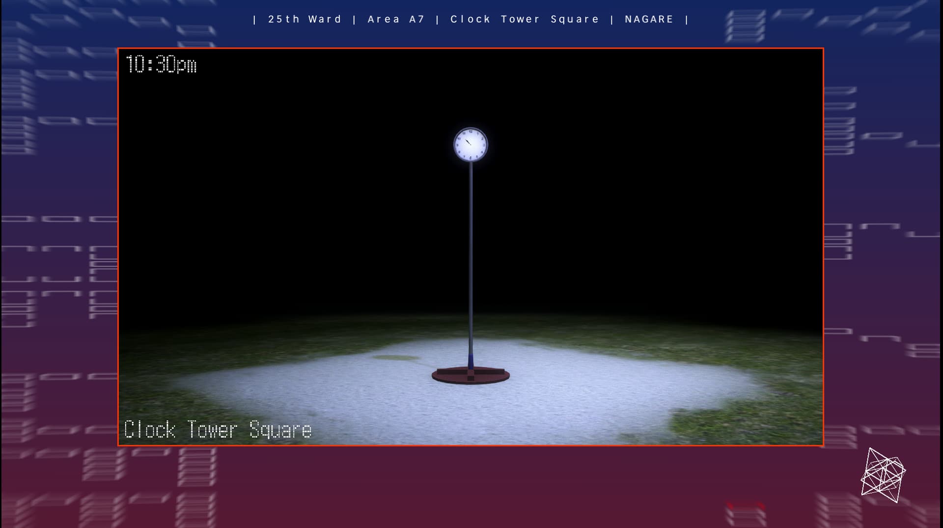Click the illuminated clock face
943x528 pixels.
471,144
